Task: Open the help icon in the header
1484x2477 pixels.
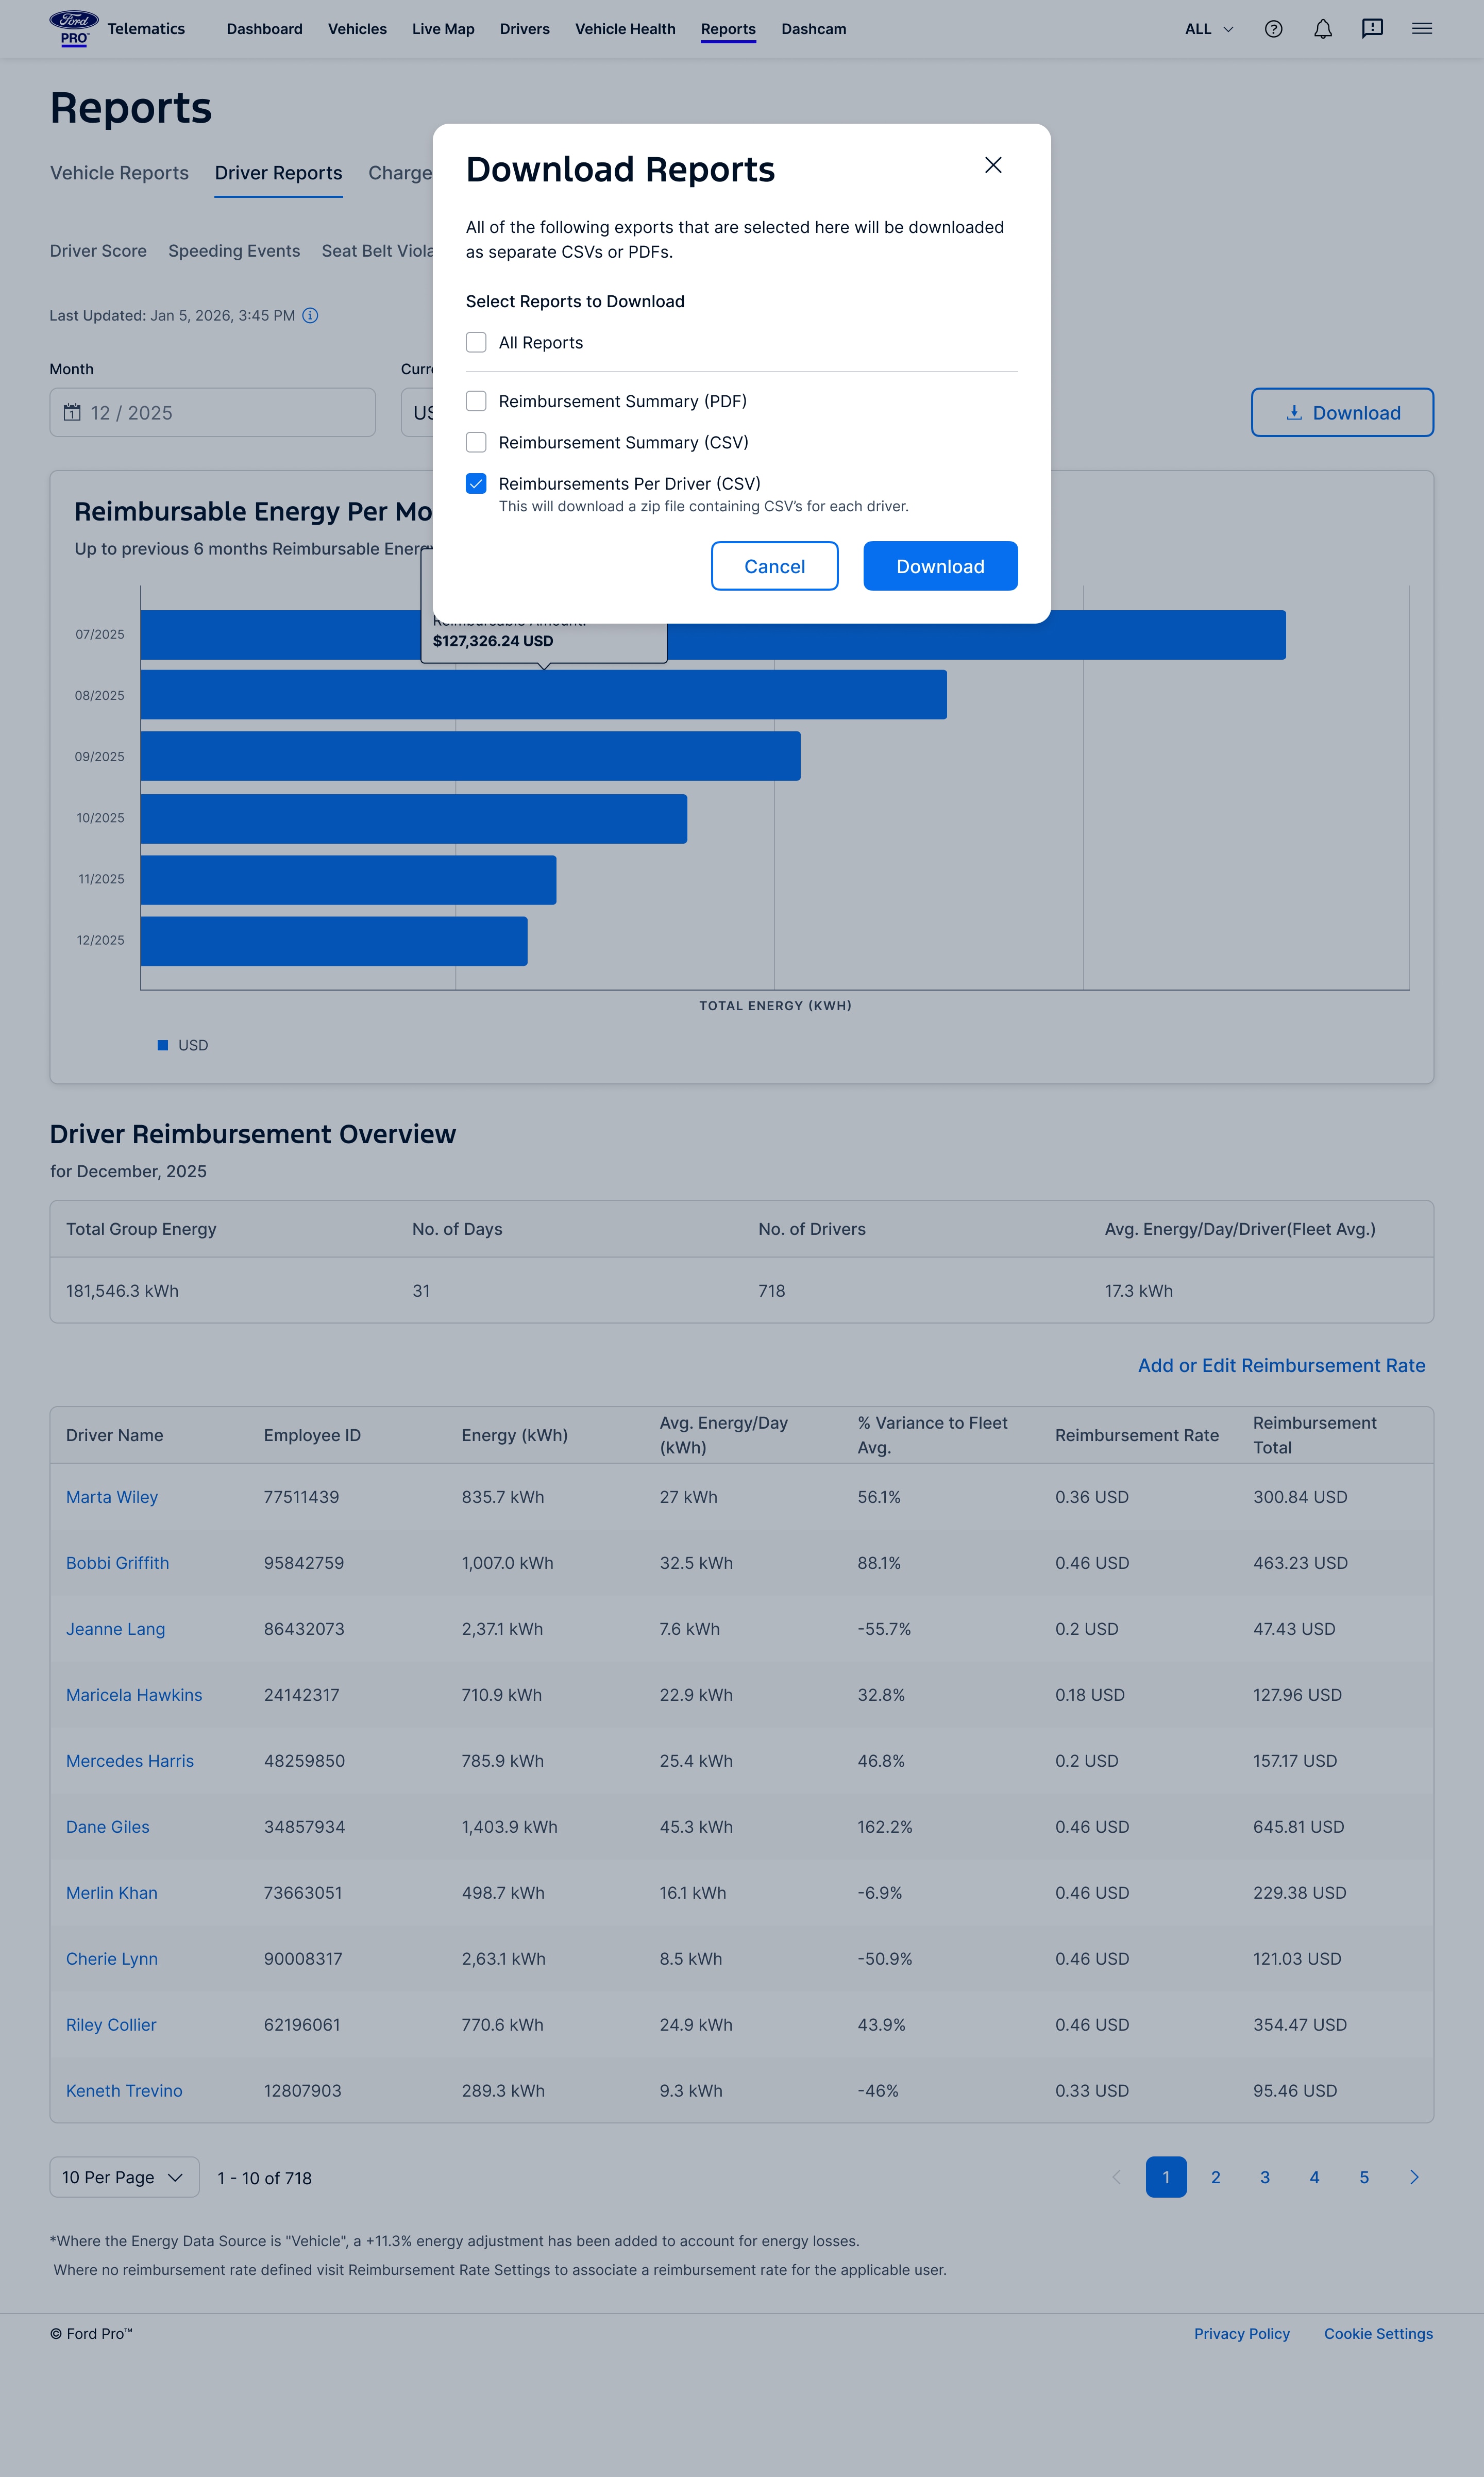Action: [1273, 28]
